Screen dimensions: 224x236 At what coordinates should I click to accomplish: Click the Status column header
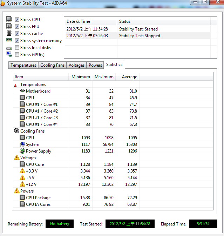pos(164,21)
